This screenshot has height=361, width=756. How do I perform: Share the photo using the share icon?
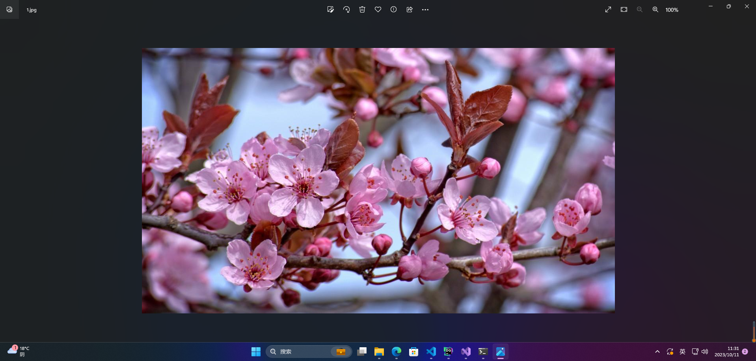pos(410,9)
